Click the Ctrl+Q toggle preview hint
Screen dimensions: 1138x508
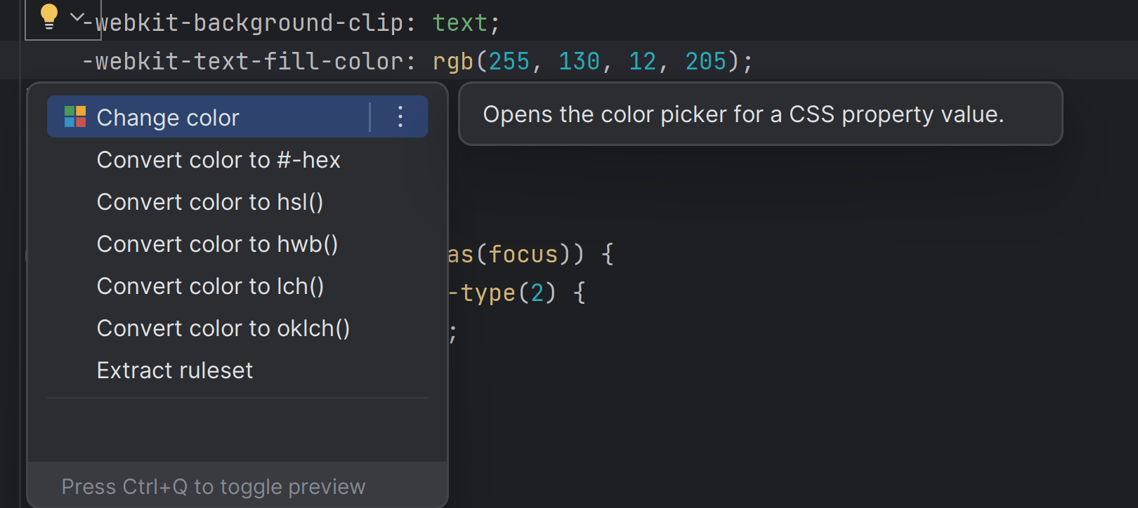(213, 486)
